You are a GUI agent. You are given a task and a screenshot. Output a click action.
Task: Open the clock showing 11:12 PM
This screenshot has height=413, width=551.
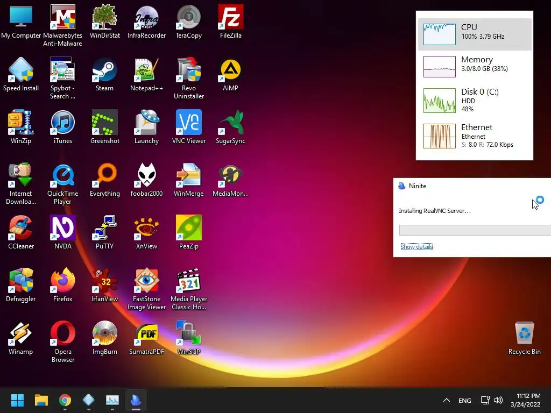coord(525,400)
